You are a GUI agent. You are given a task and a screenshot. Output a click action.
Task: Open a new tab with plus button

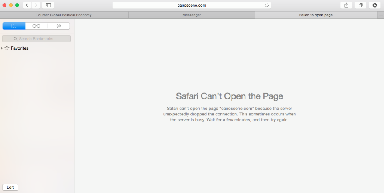(x=381, y=15)
